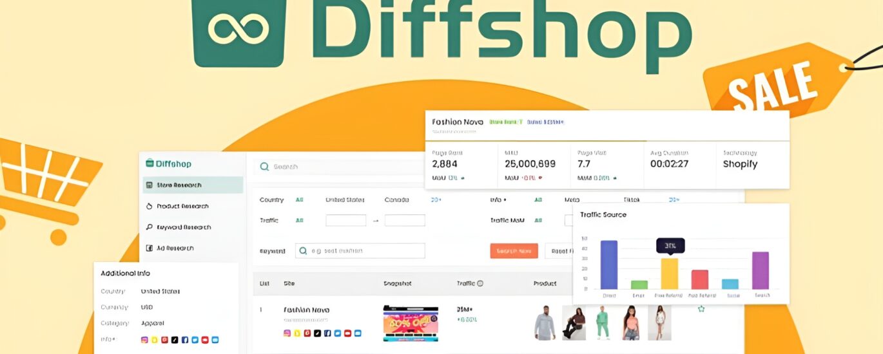
Task: Click the Traffic column info icon
Action: 480,283
